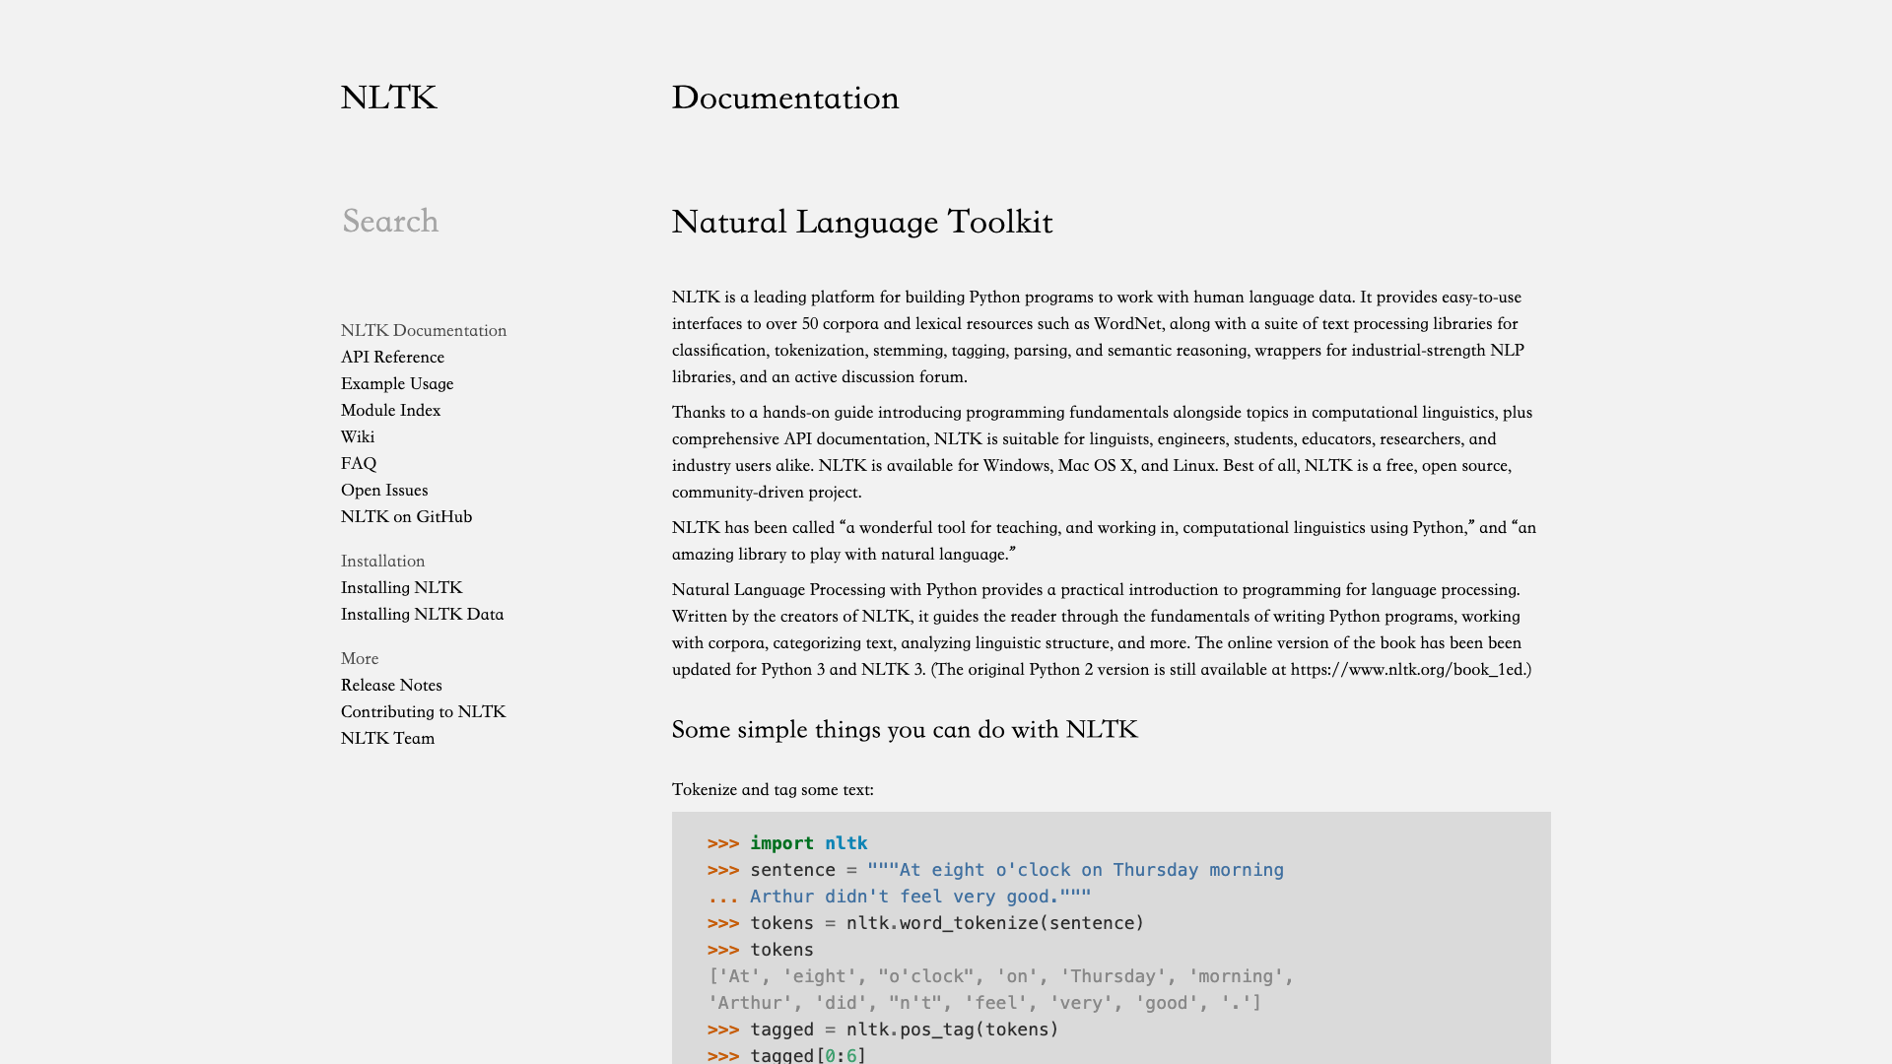Open Contributing to NLTK link
1892x1064 pixels.
coord(423,711)
